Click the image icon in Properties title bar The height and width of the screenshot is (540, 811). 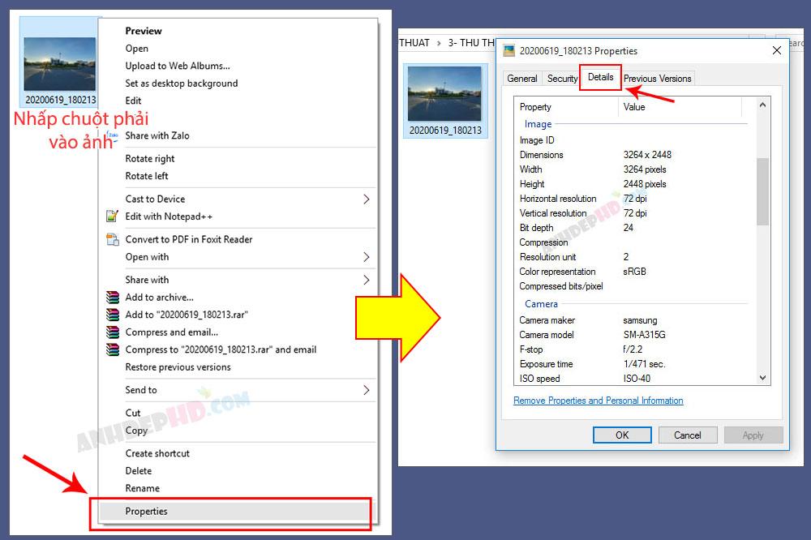tap(509, 50)
